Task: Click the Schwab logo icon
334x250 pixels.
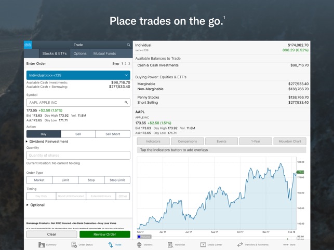Action: pos(28,45)
